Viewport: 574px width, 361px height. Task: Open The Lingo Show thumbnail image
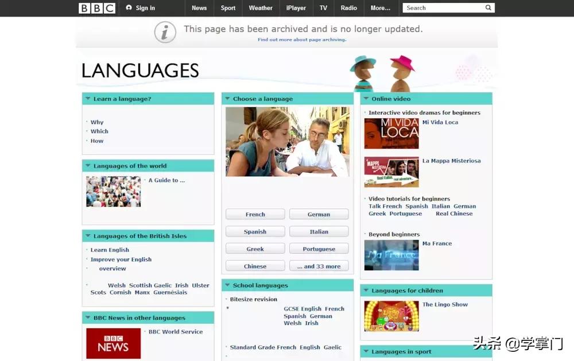pyautogui.click(x=391, y=316)
